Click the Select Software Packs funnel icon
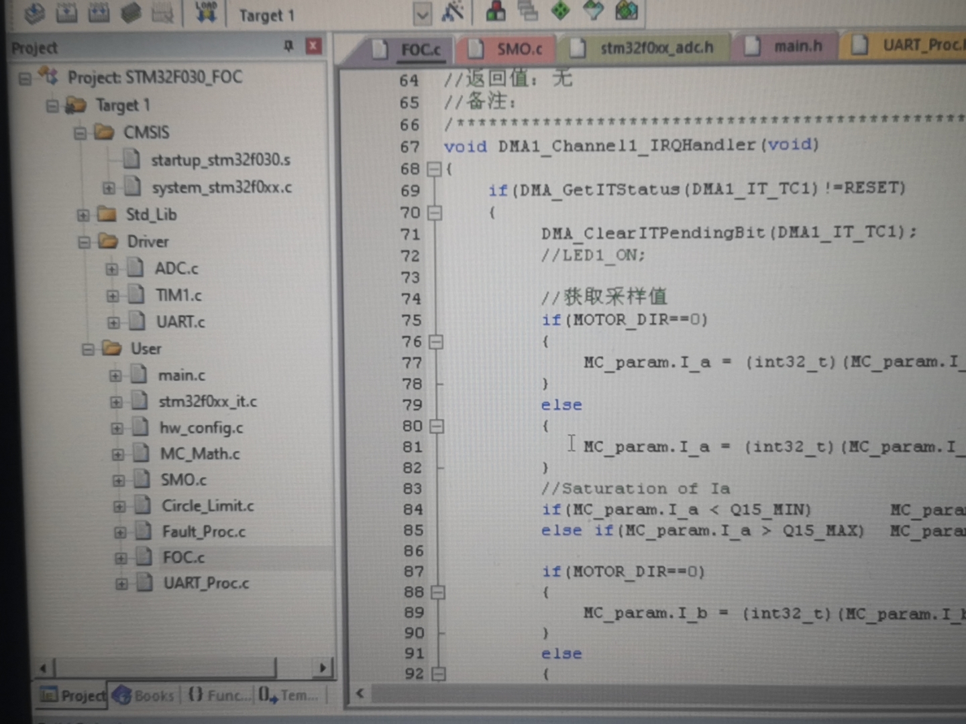Screen dimensions: 966x724 [592, 11]
